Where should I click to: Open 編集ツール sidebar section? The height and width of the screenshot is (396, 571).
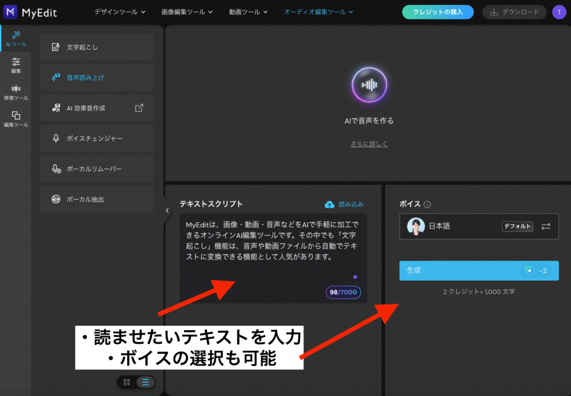(x=16, y=119)
